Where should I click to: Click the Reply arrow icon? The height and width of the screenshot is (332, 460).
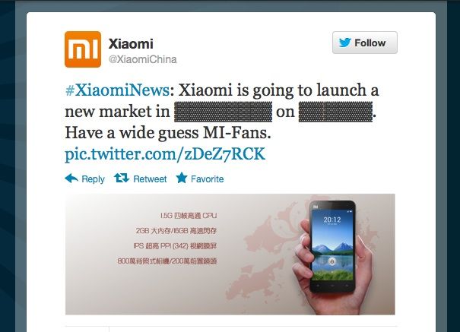tap(71, 179)
